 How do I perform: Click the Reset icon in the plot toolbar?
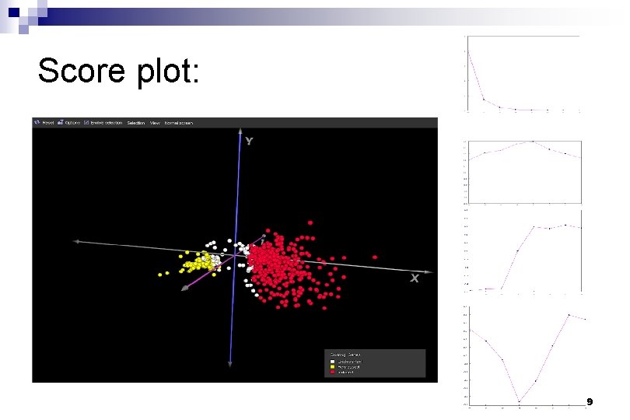tap(37, 123)
